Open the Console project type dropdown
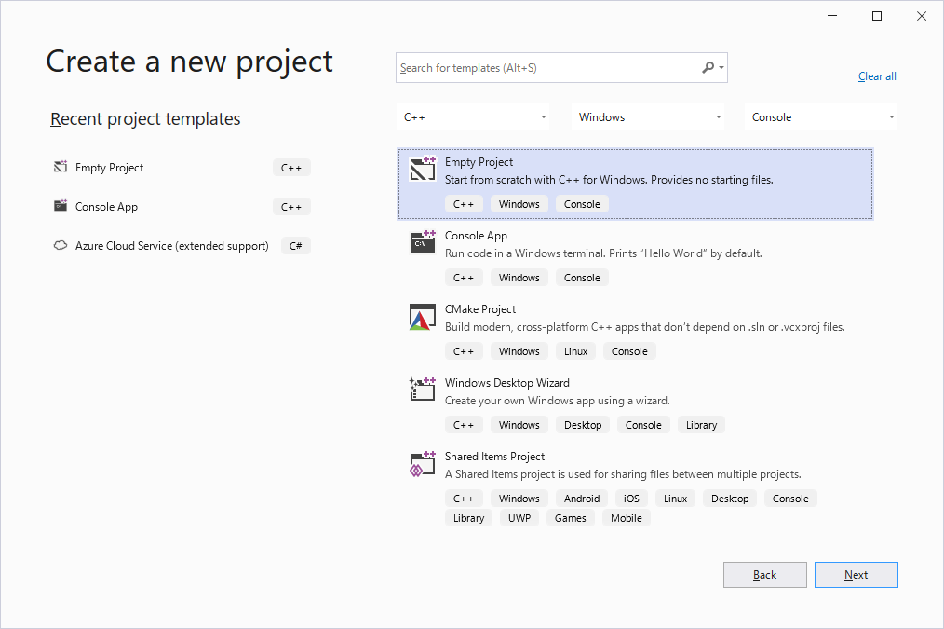944x629 pixels. tap(823, 117)
